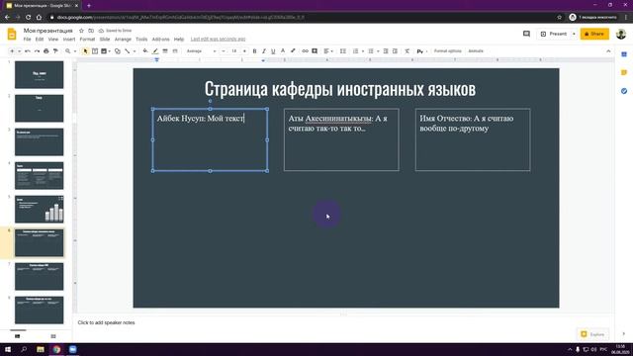Viewport: 633px width, 356px height.
Task: Open Windows Start menu
Action: point(8,349)
